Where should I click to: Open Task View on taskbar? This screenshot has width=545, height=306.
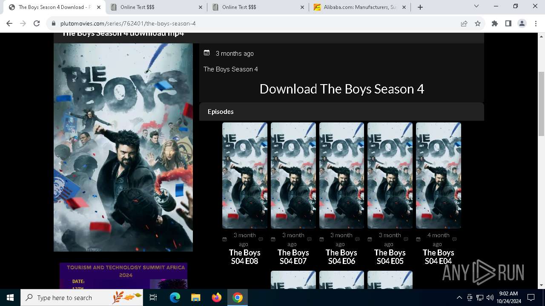(x=153, y=297)
